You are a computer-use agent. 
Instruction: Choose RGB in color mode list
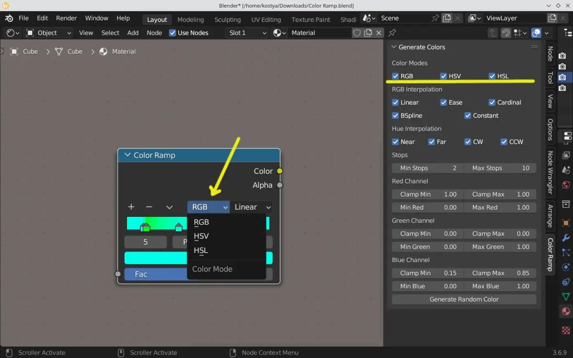pyautogui.click(x=226, y=222)
